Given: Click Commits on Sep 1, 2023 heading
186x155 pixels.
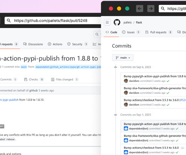Looking at the screenshot, I should pos(136,115).
